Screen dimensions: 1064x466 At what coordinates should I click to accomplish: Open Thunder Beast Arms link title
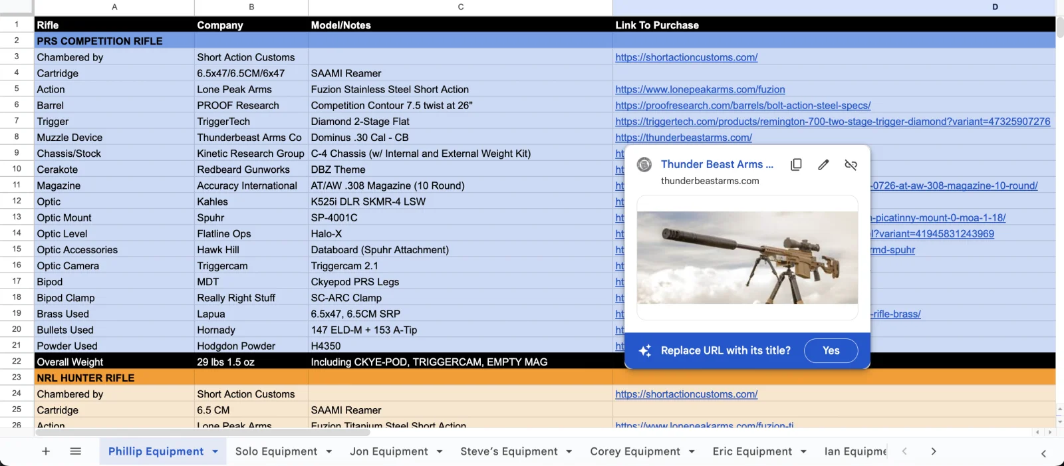coord(717,164)
